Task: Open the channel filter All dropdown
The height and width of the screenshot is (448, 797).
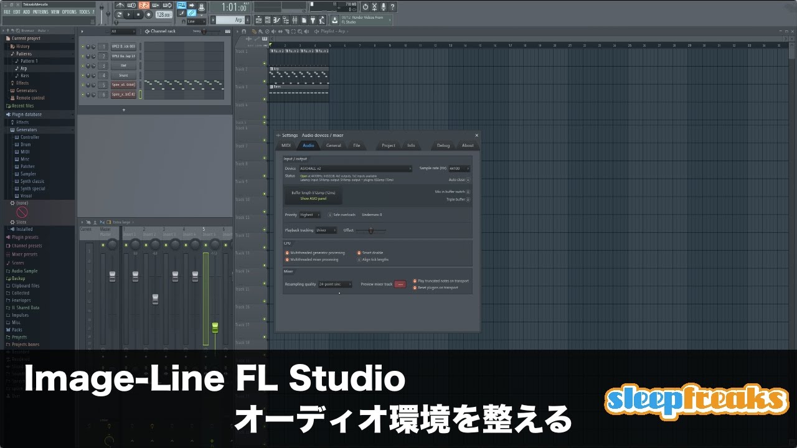Action: click(123, 31)
